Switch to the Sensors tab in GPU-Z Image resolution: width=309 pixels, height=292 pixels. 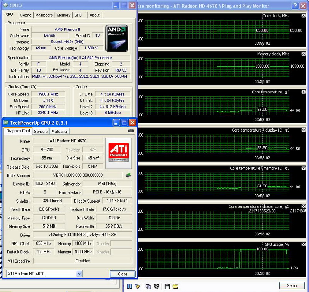click(41, 131)
